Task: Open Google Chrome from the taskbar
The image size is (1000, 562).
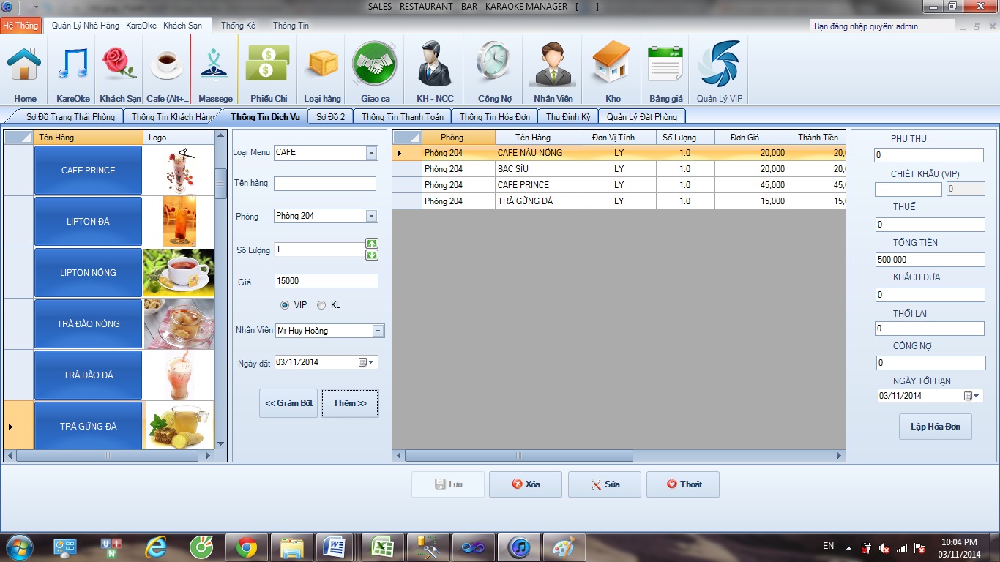Action: 246,547
